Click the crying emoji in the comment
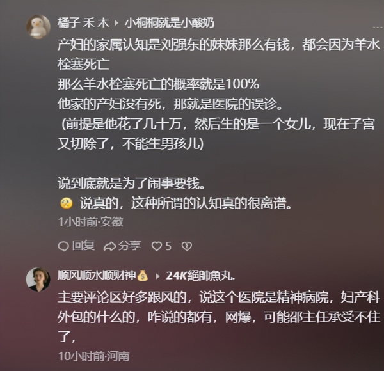This screenshot has height=371, width=384. [66, 203]
